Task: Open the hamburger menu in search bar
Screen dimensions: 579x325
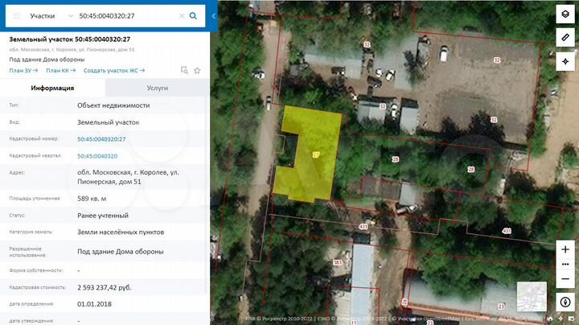Action: (x=16, y=16)
